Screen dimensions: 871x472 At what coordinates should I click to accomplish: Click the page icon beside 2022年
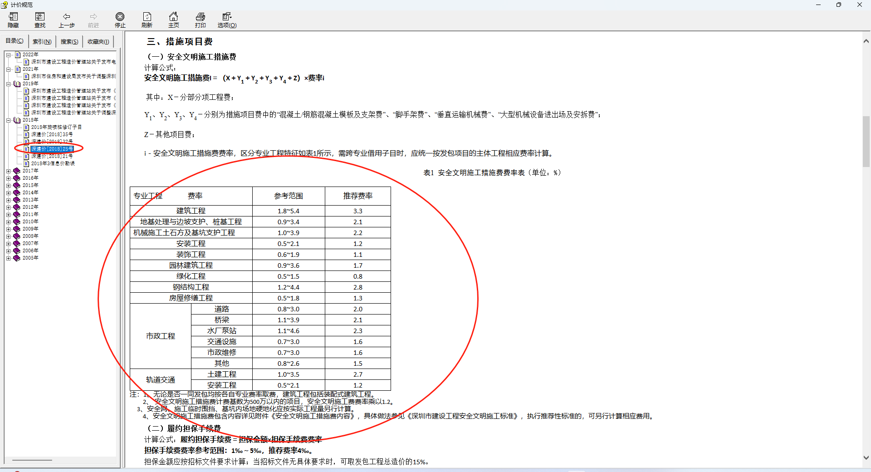(18, 55)
